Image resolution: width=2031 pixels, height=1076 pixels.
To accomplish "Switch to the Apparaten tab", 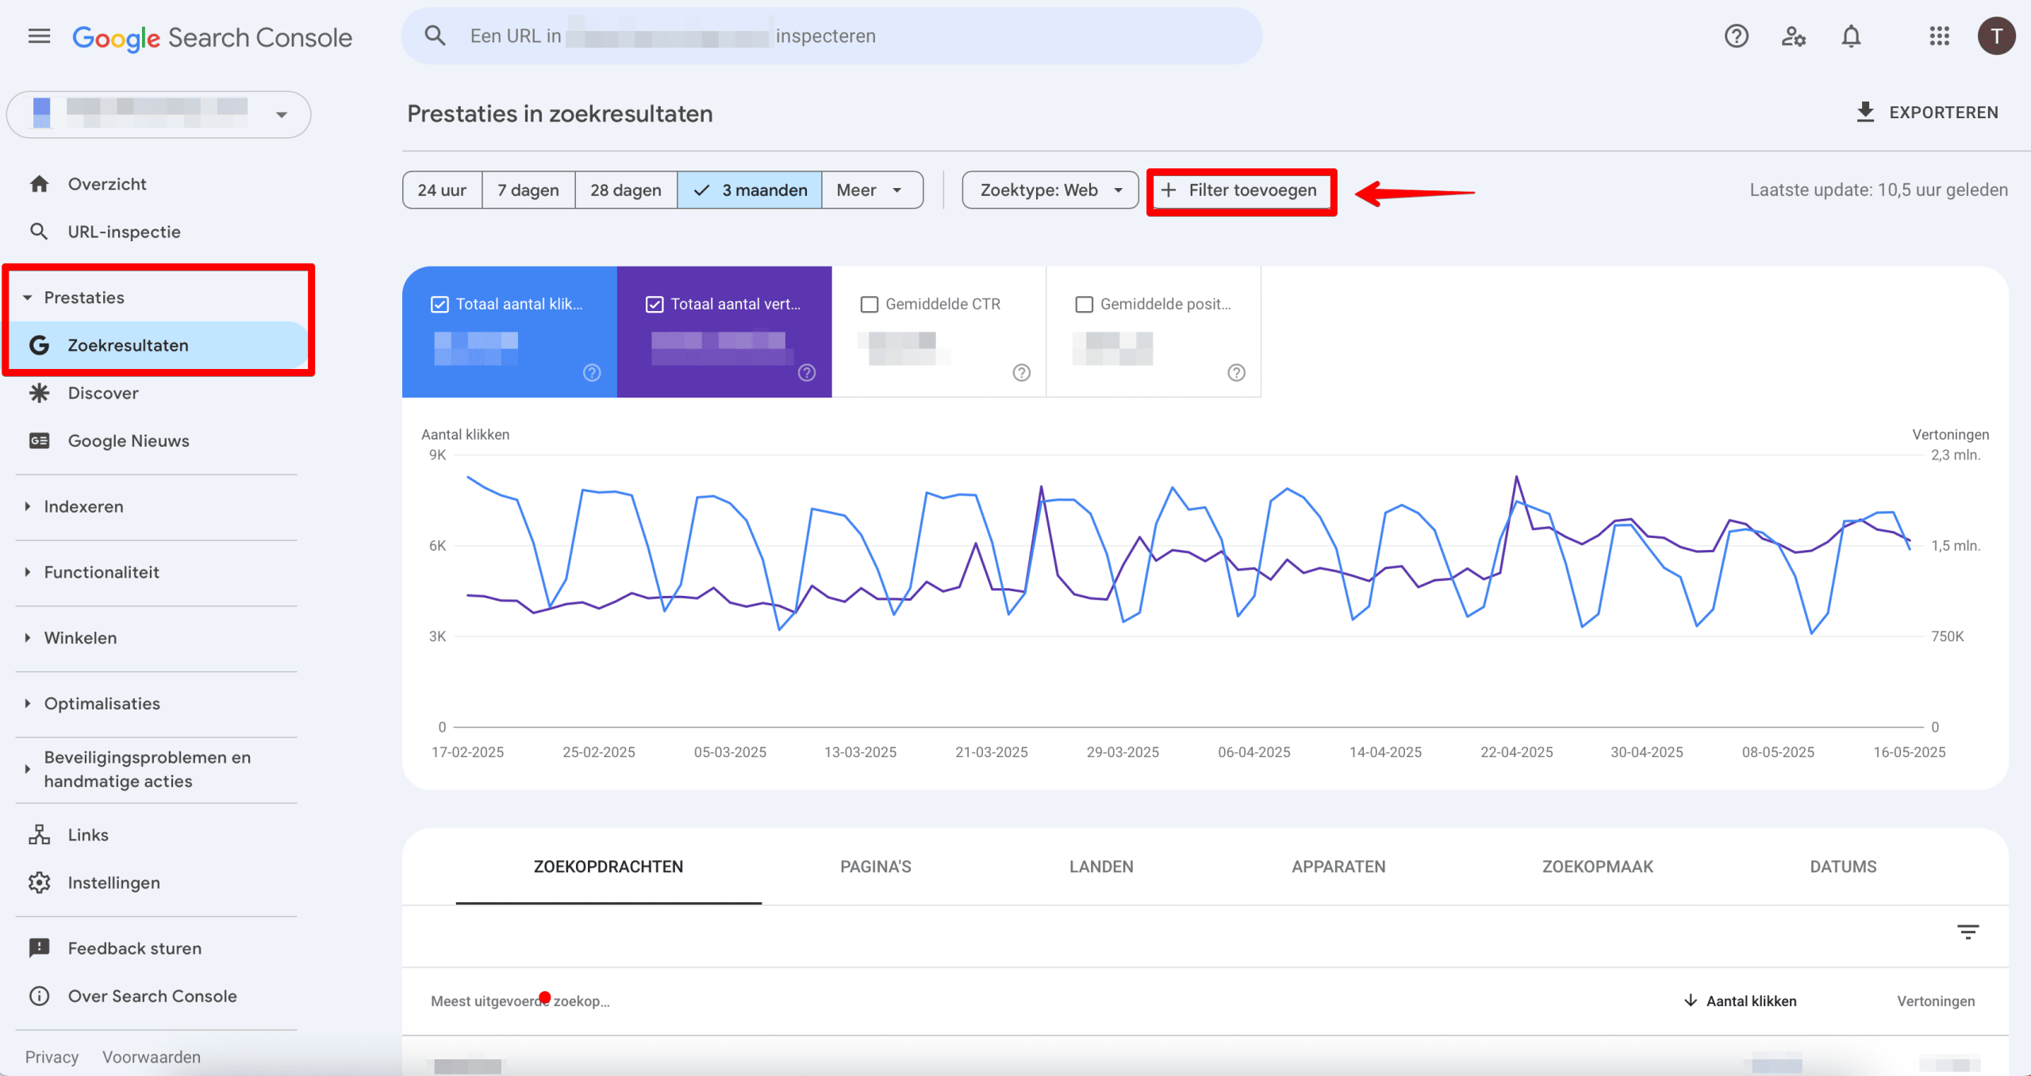I will coord(1338,867).
